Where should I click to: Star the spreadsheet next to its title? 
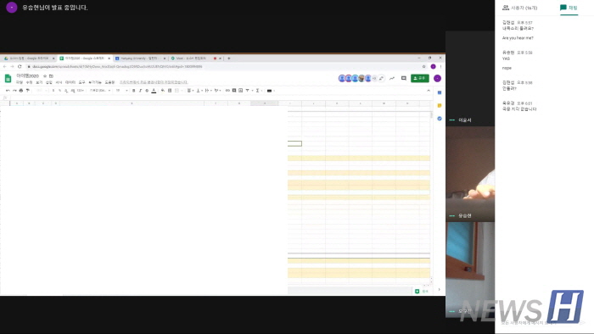[x=45, y=76]
